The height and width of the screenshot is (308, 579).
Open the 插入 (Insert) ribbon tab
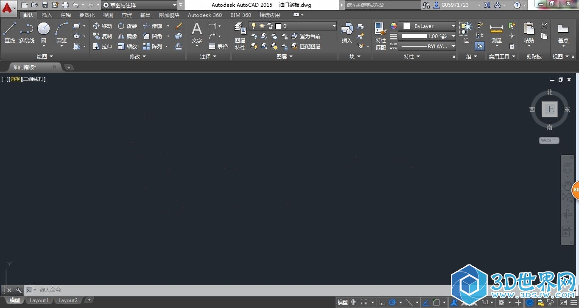click(x=47, y=15)
